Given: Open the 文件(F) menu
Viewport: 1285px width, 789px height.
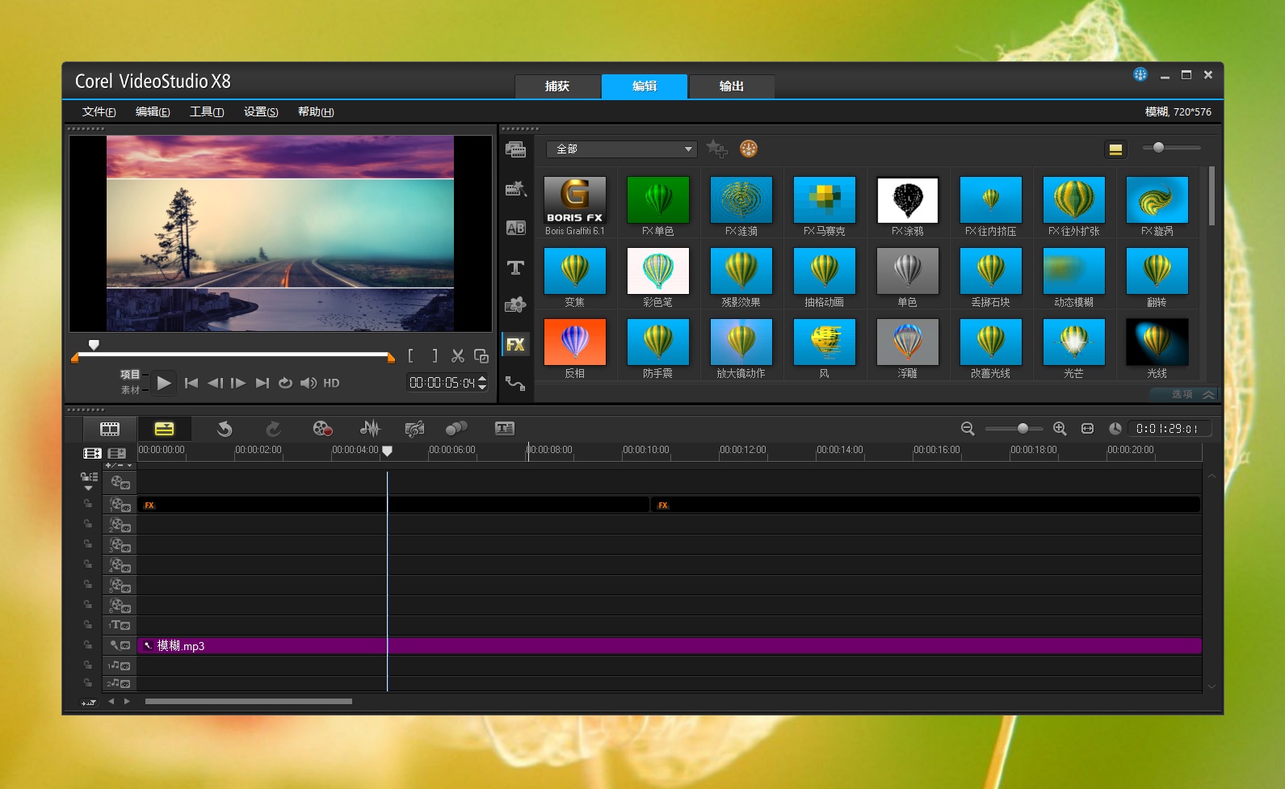Looking at the screenshot, I should point(99,112).
